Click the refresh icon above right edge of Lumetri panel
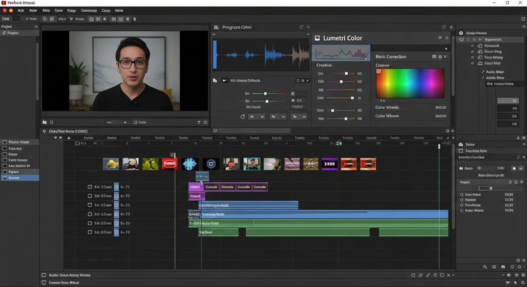This screenshot has height=287, width=527. click(444, 27)
